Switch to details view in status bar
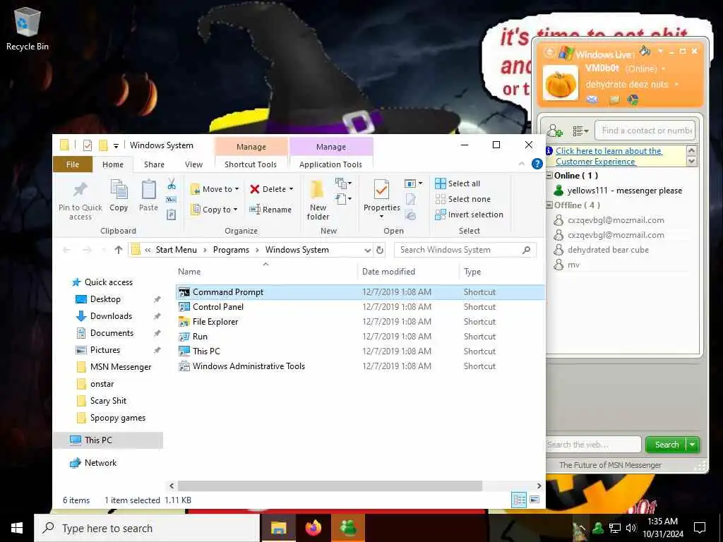The image size is (723, 542). click(519, 500)
